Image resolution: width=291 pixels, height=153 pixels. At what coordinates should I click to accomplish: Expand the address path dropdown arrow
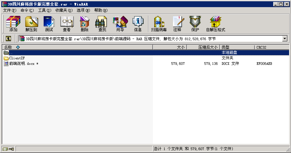(x=285, y=39)
